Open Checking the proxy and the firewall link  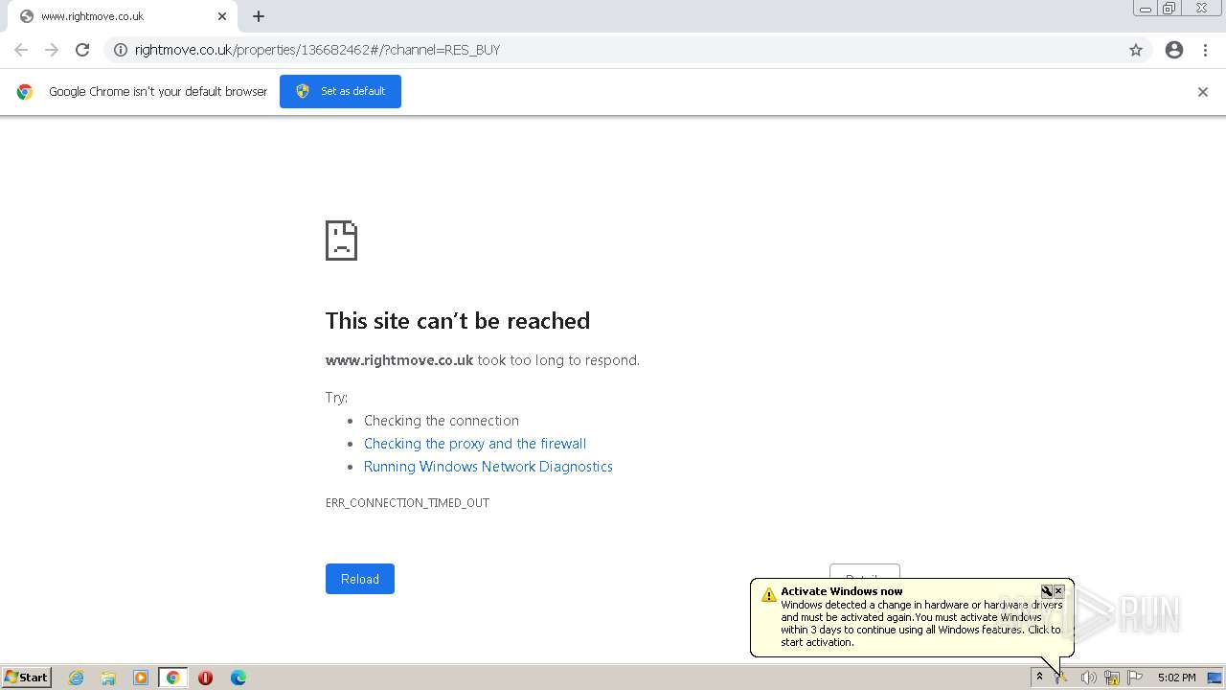475,444
